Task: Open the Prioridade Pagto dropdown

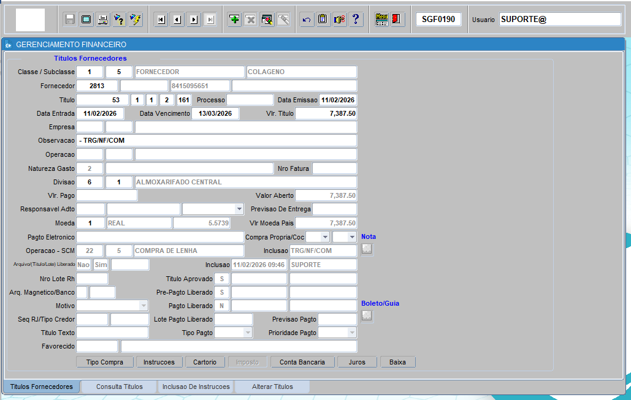Action: [351, 333]
